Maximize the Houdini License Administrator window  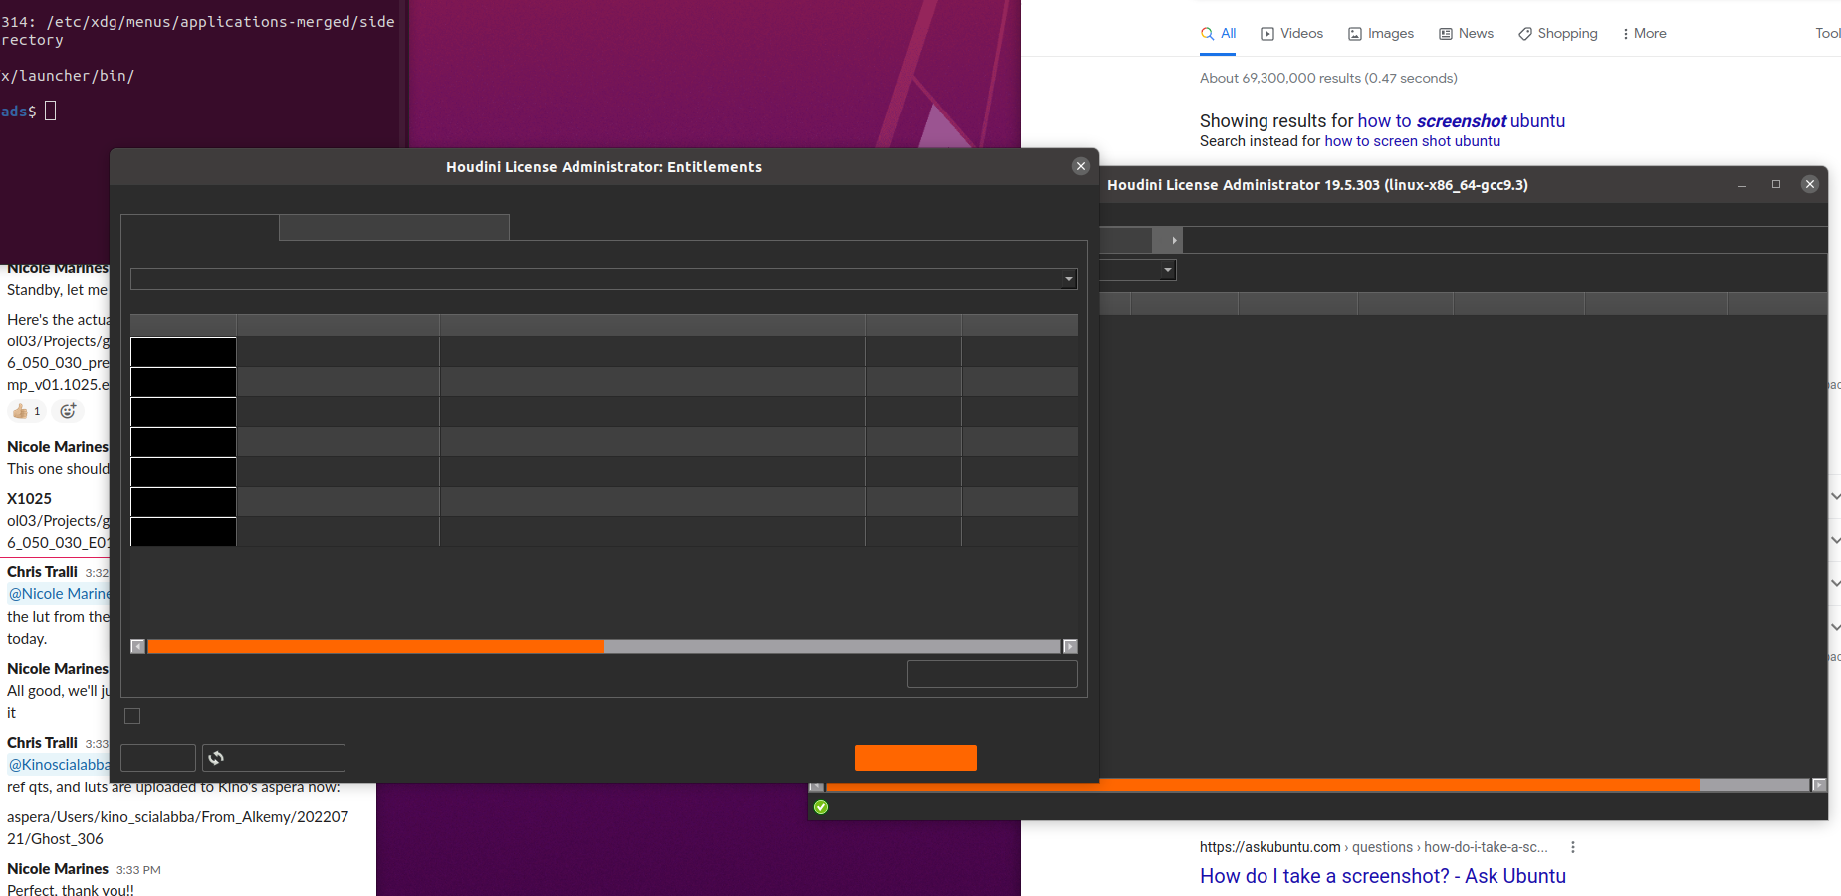(1776, 184)
